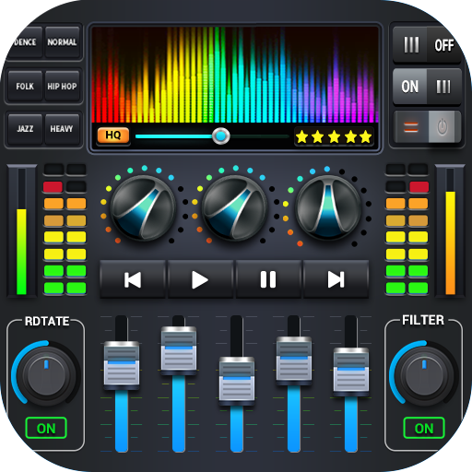Toggle the green ON button under FILTER
The height and width of the screenshot is (472, 472).
[424, 428]
